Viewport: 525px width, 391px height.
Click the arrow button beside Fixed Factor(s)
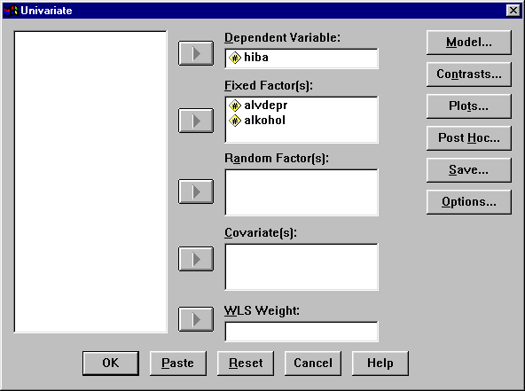pos(196,121)
